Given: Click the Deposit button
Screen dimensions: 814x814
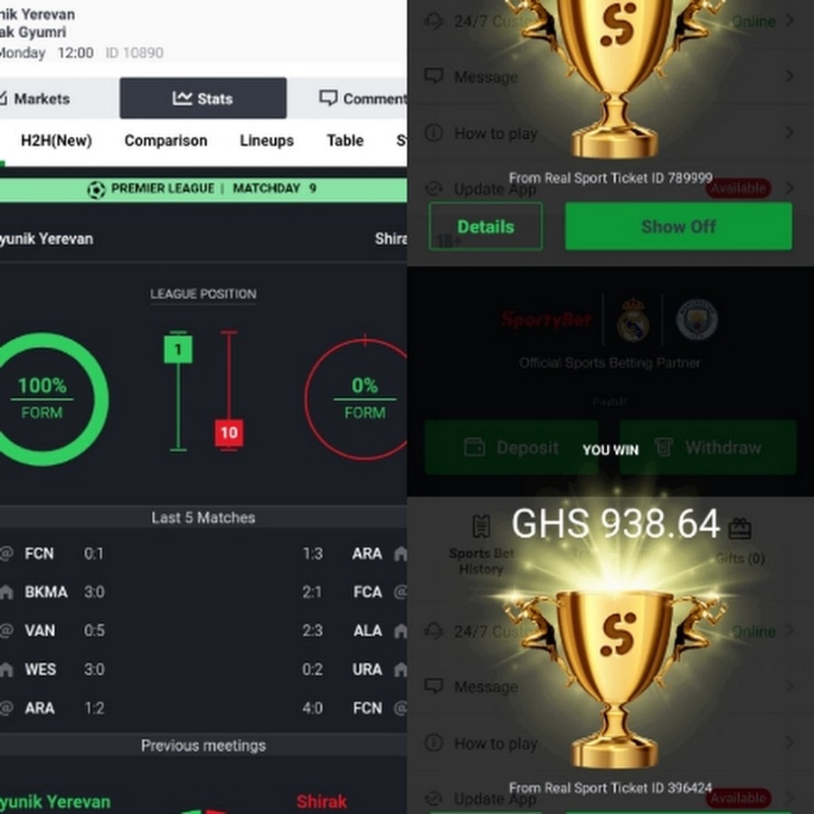Looking at the screenshot, I should click(511, 448).
